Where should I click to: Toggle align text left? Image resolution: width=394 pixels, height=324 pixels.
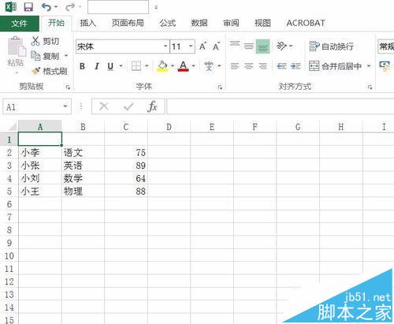coord(235,66)
